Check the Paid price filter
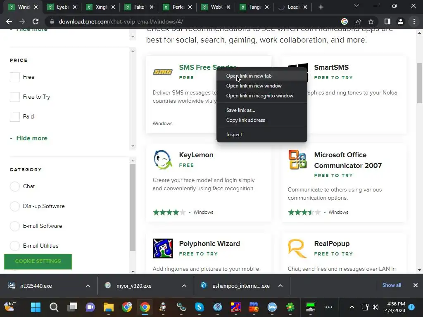The width and height of the screenshot is (423, 317). point(15,117)
